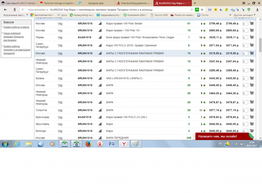Image resolution: width=262 pixels, height=193 pixels.
Task: Click the Windows Start button
Action: (5, 144)
